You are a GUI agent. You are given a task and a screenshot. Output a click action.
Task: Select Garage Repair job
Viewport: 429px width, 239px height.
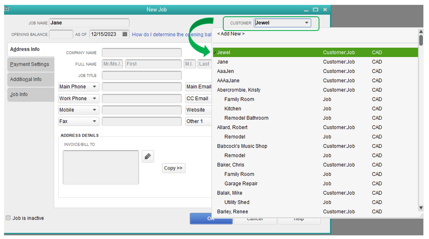point(316,184)
